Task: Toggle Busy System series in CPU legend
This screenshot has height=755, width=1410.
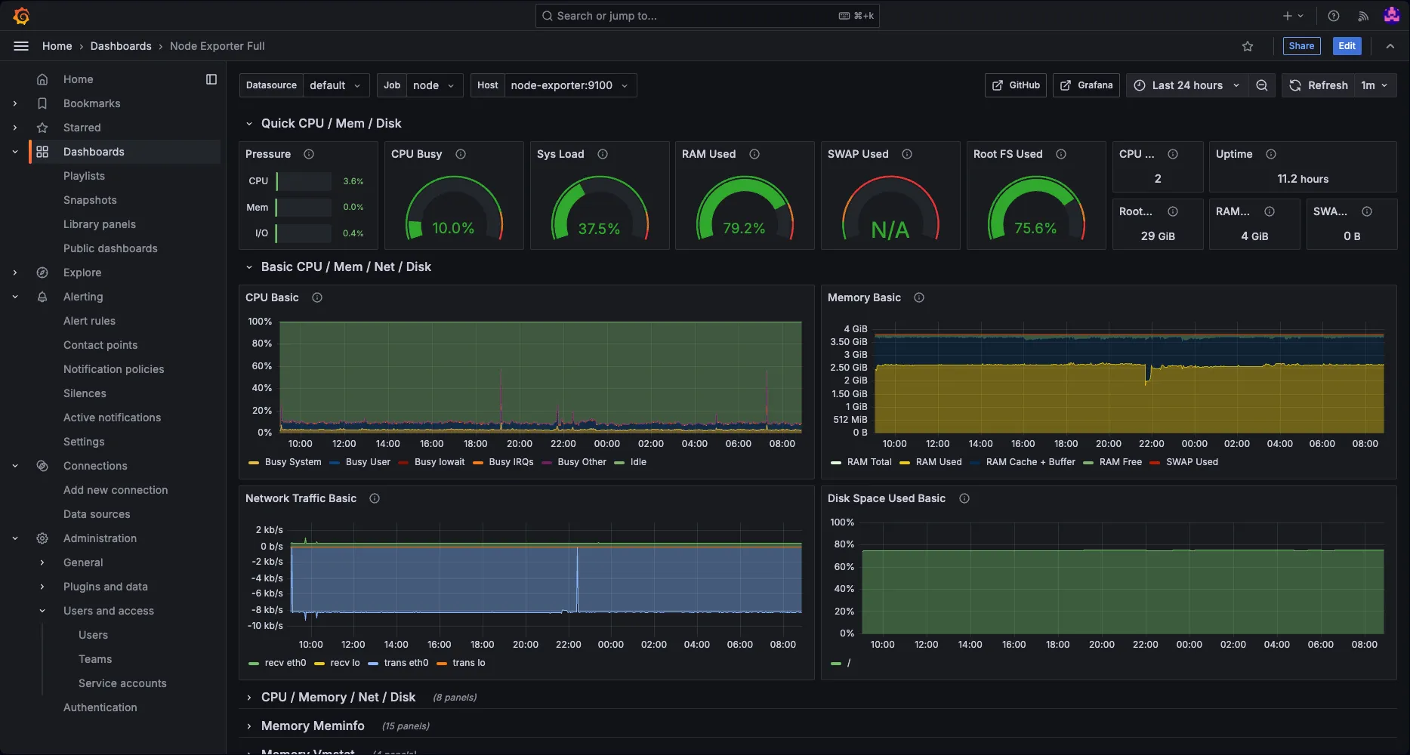Action: point(293,462)
